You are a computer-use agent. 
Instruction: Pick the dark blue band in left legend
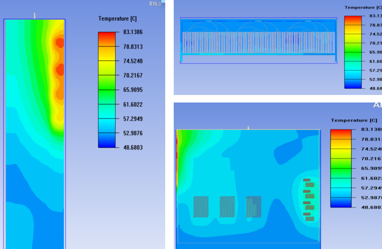(x=106, y=143)
